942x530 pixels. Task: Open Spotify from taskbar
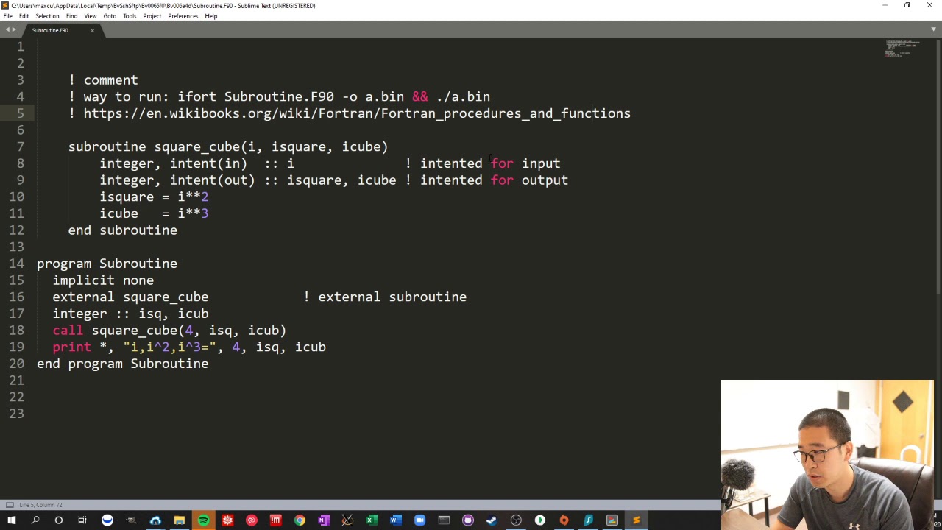pyautogui.click(x=203, y=520)
